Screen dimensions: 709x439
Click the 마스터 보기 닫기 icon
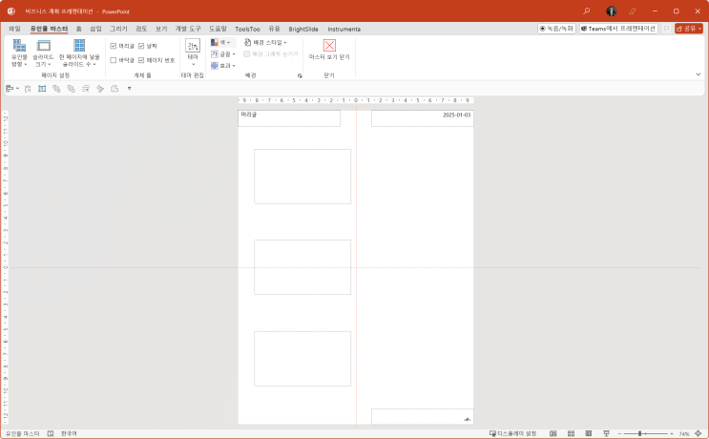(329, 46)
